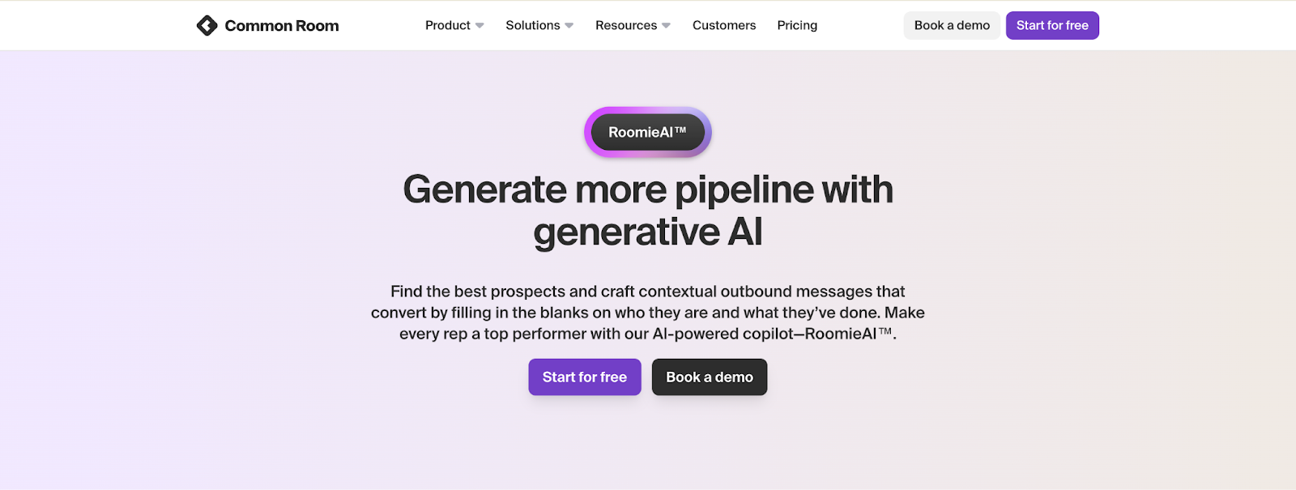Click the Common Room wordmark text
Screen dimensions: 1296x490
click(x=282, y=26)
